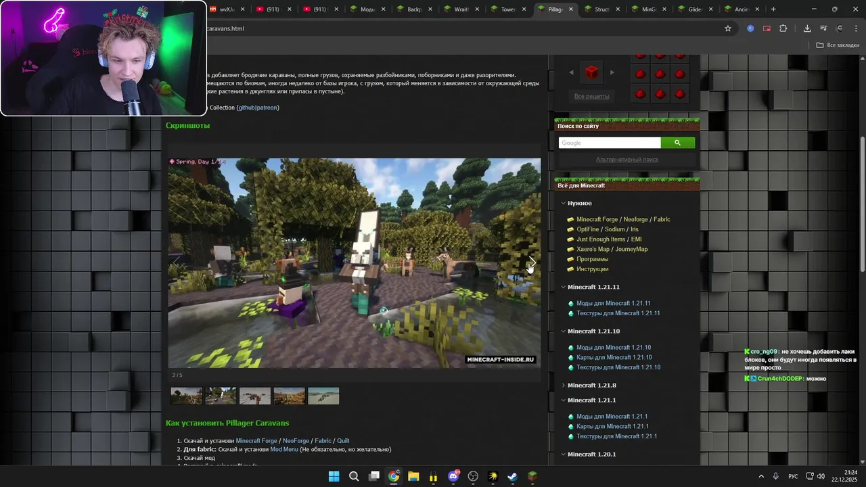The width and height of the screenshot is (866, 487).
Task: Open OBS Studio from the taskbar
Action: (x=473, y=476)
